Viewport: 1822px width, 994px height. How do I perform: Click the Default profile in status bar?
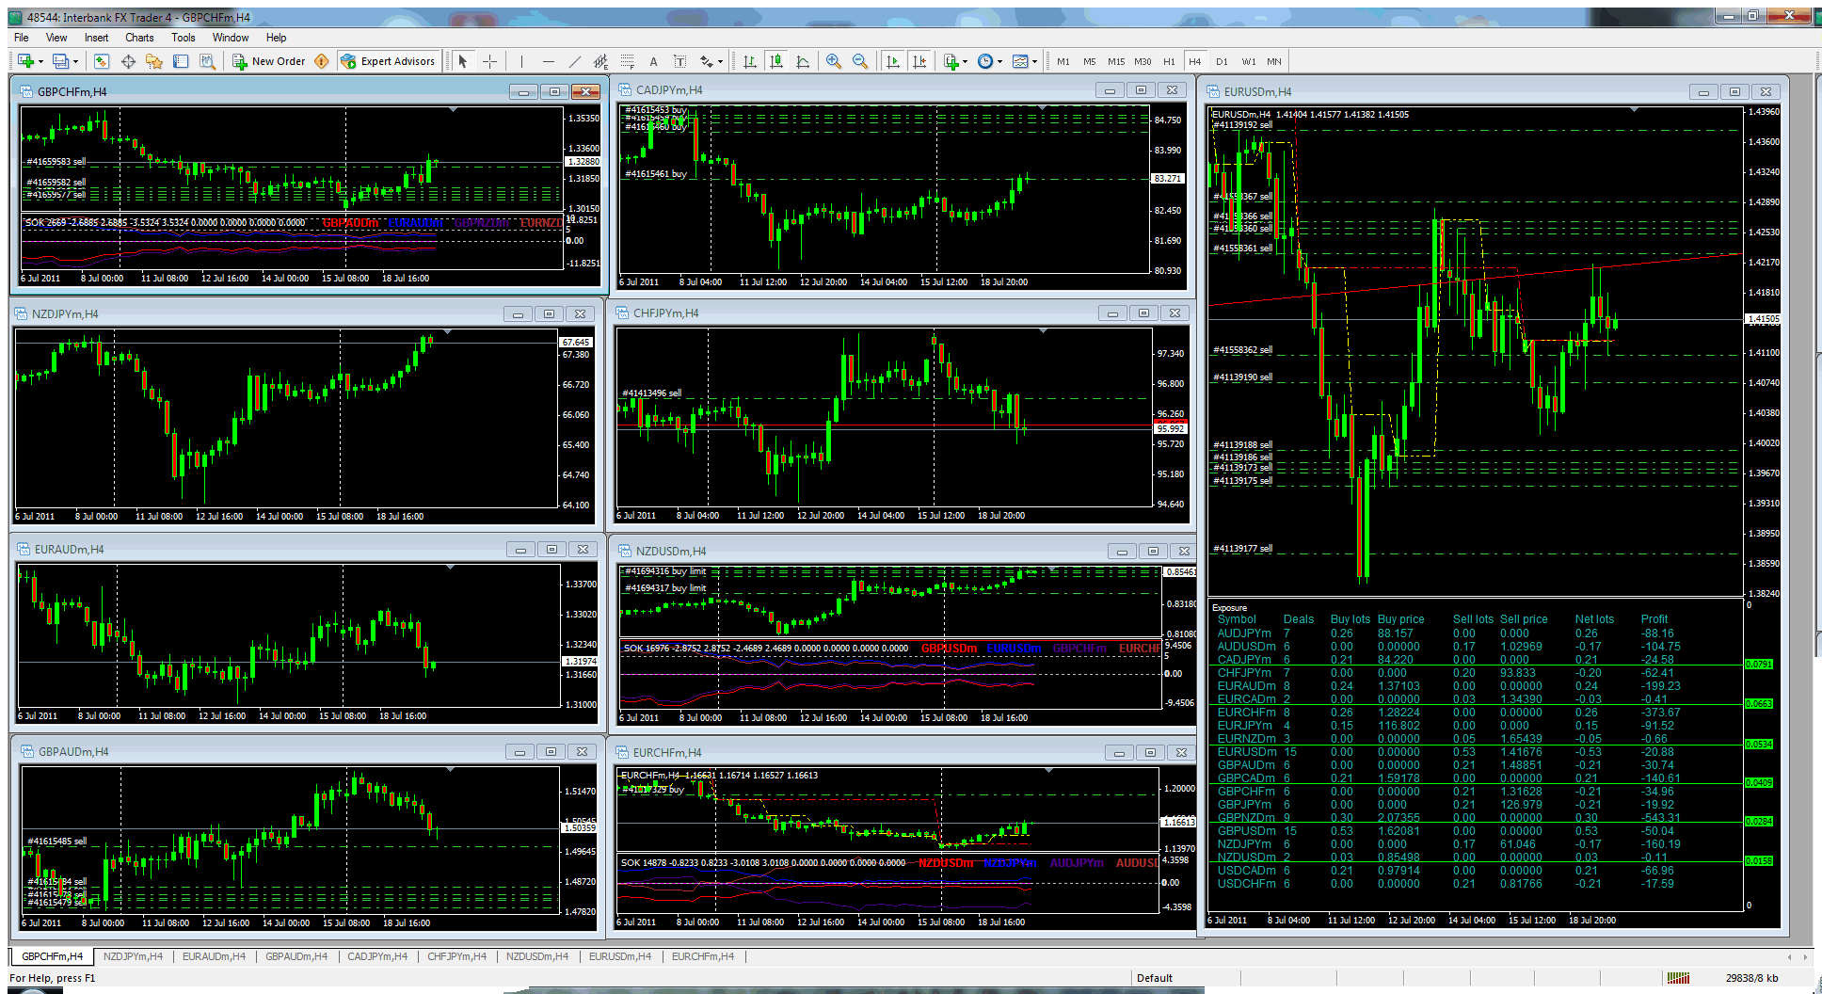(1154, 978)
